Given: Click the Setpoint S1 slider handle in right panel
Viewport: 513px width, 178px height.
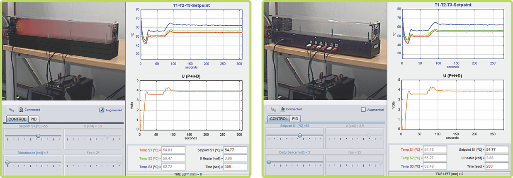Looking at the screenshot, I should pyautogui.click(x=299, y=135).
